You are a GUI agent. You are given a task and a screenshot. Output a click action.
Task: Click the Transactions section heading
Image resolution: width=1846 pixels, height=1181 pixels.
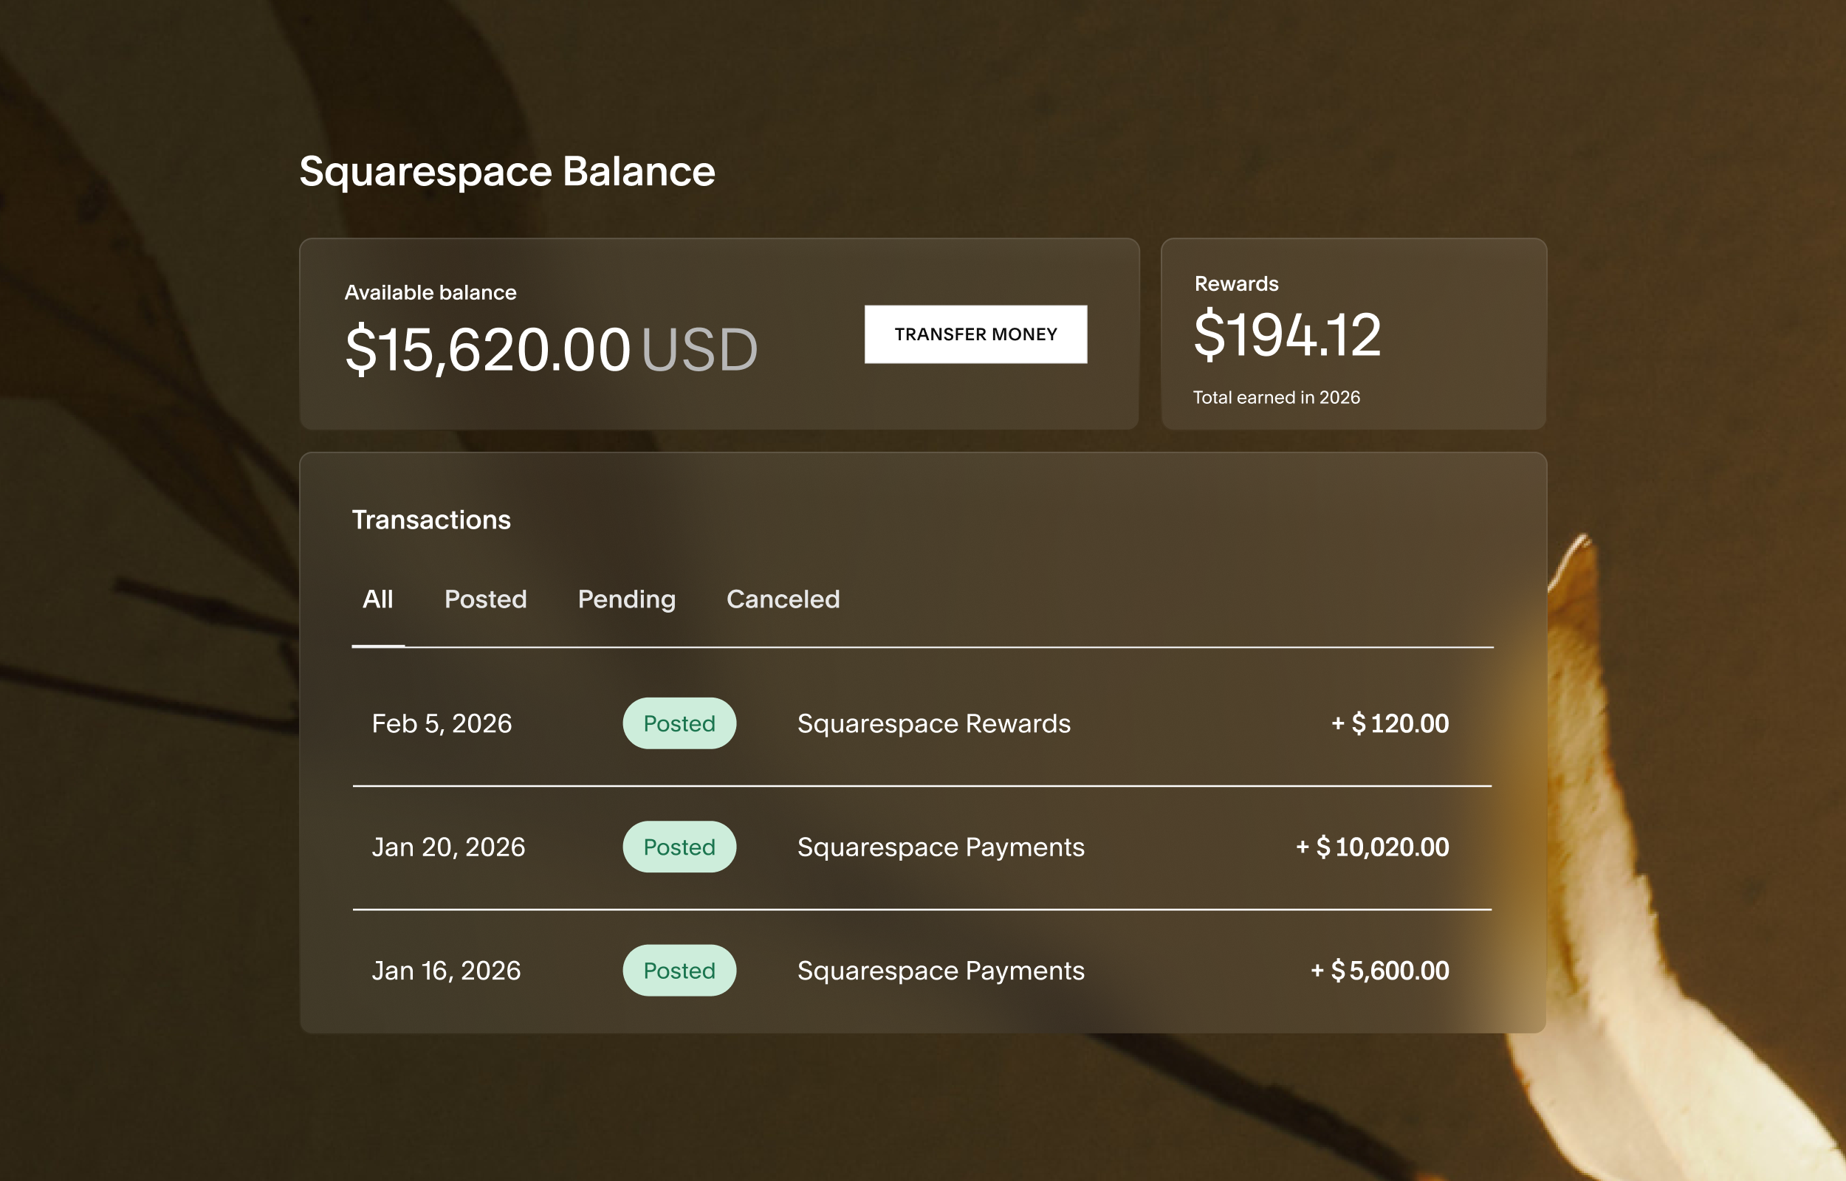click(431, 520)
